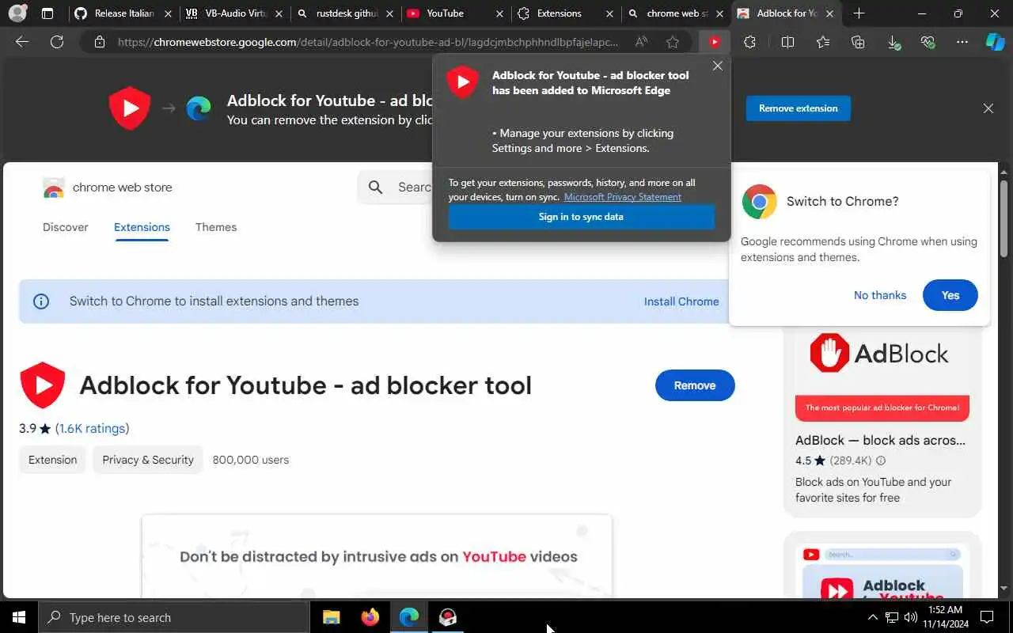Switch to the Release Italian GitHub tab
The image size is (1013, 633).
pyautogui.click(x=123, y=13)
